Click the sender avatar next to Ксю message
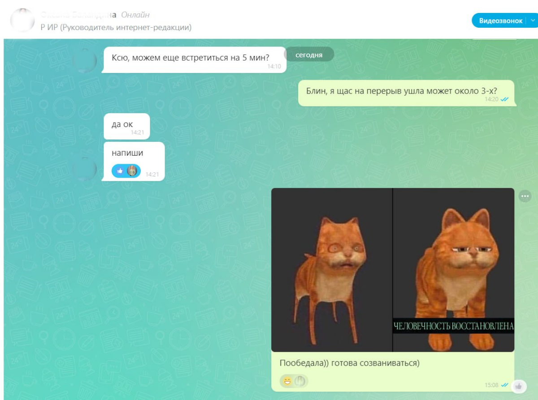Screen dimensions: 538x400 click(84, 60)
